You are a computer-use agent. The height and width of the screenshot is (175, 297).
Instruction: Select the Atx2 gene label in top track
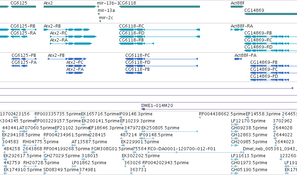tap(48, 3)
